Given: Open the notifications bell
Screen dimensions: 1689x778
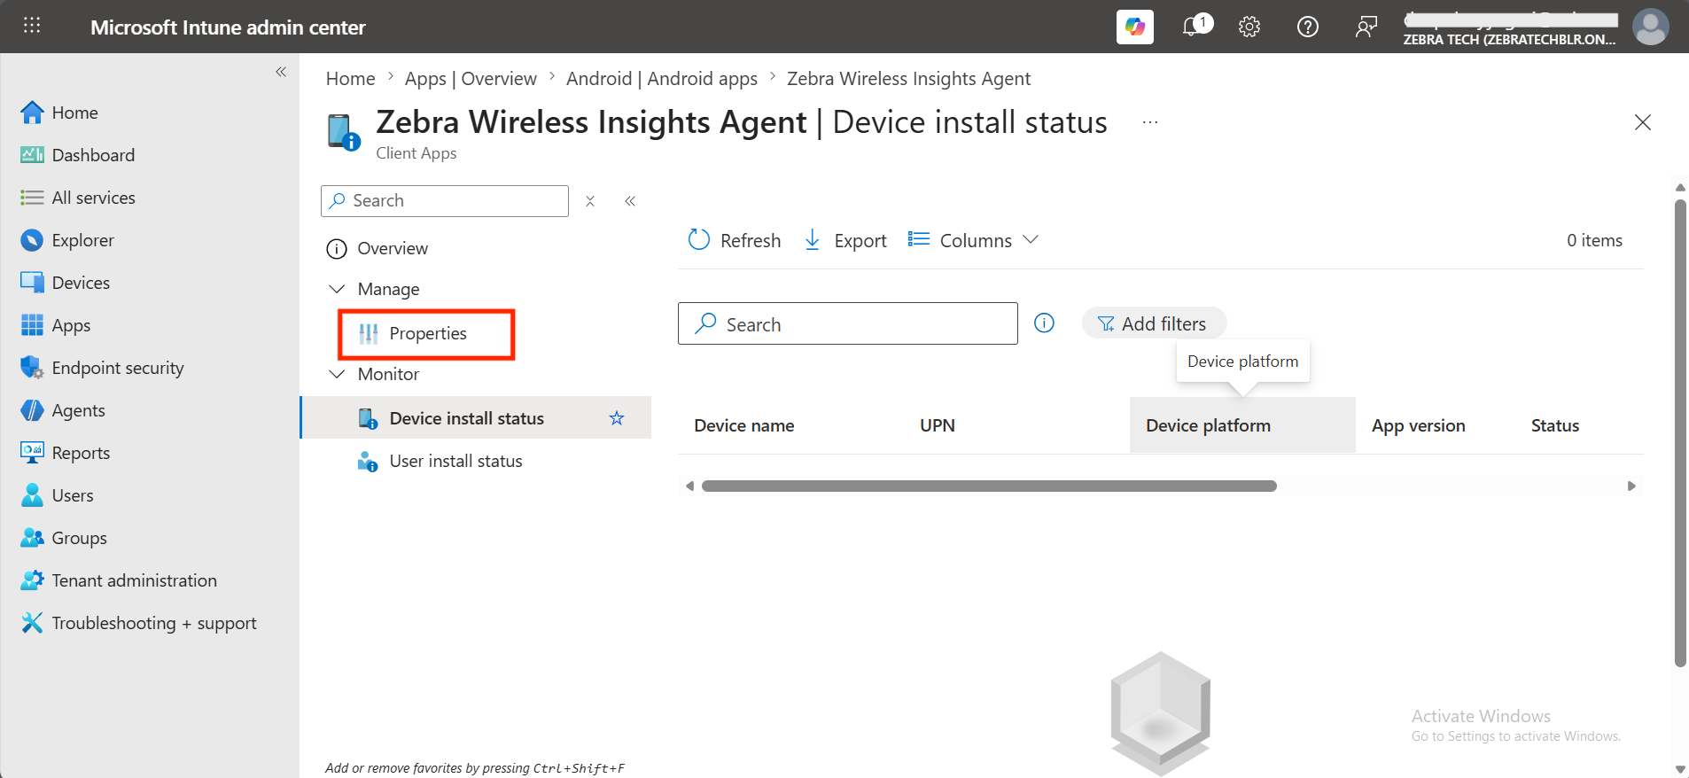Looking at the screenshot, I should [1193, 27].
